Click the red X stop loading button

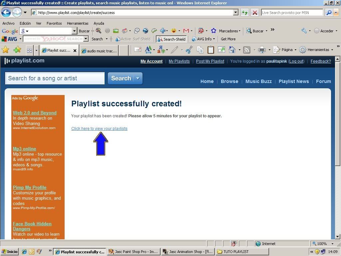click(255, 13)
